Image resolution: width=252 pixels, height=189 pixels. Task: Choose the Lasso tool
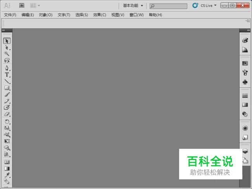click(x=7, y=61)
